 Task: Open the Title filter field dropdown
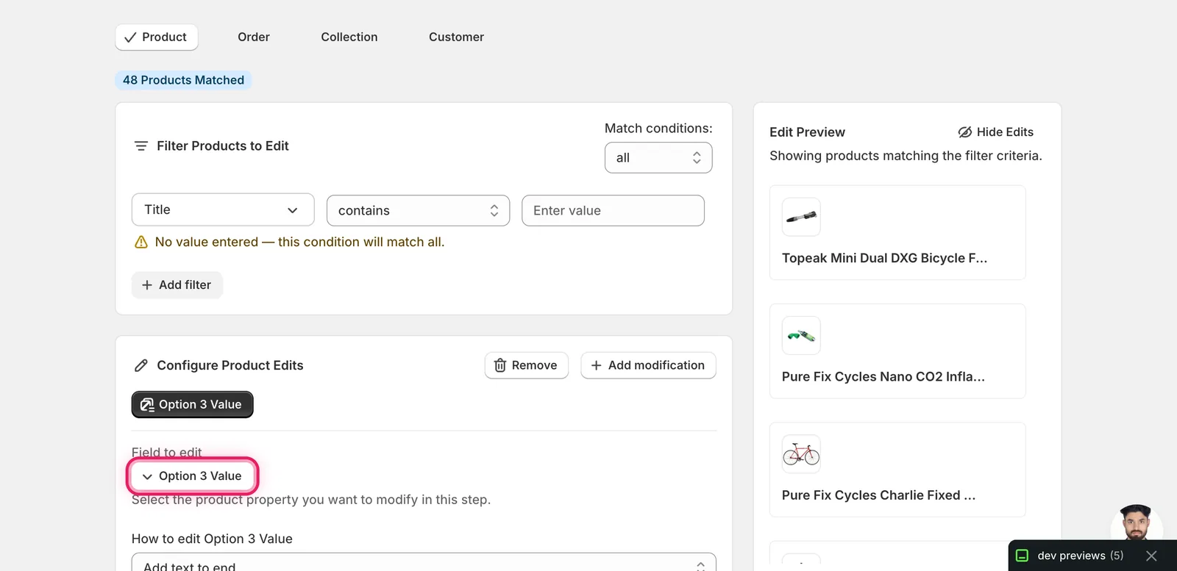(x=223, y=210)
